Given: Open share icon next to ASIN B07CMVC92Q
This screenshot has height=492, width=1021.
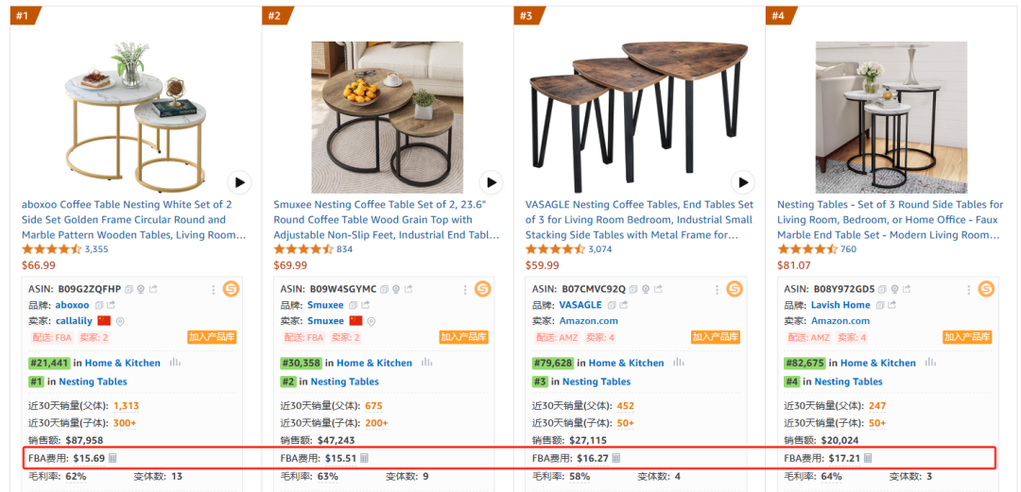Looking at the screenshot, I should click(657, 289).
